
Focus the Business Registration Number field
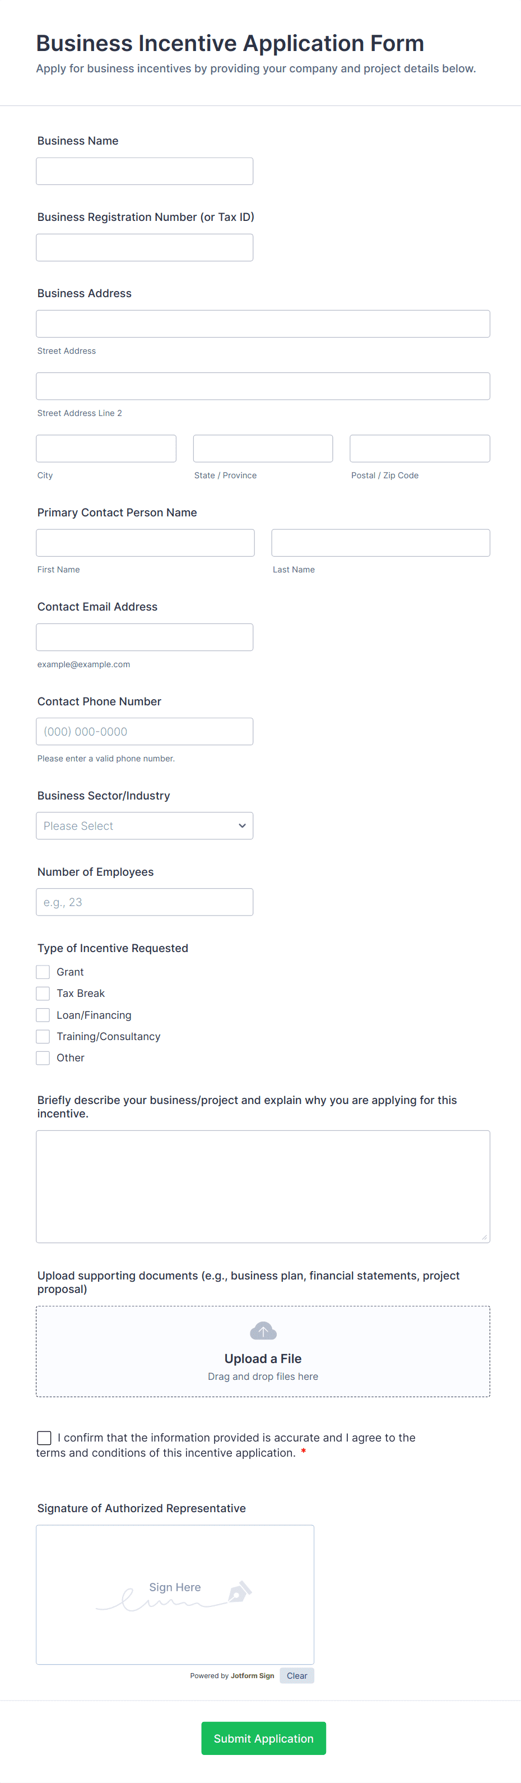click(145, 247)
